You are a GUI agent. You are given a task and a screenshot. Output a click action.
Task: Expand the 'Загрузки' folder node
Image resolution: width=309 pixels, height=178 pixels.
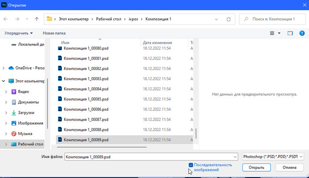(x=6, y=113)
